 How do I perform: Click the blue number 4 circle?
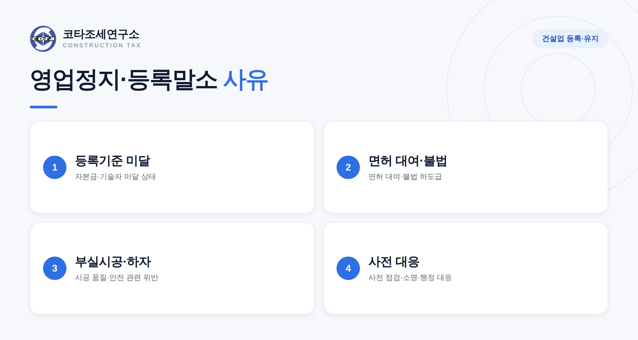coord(348,268)
